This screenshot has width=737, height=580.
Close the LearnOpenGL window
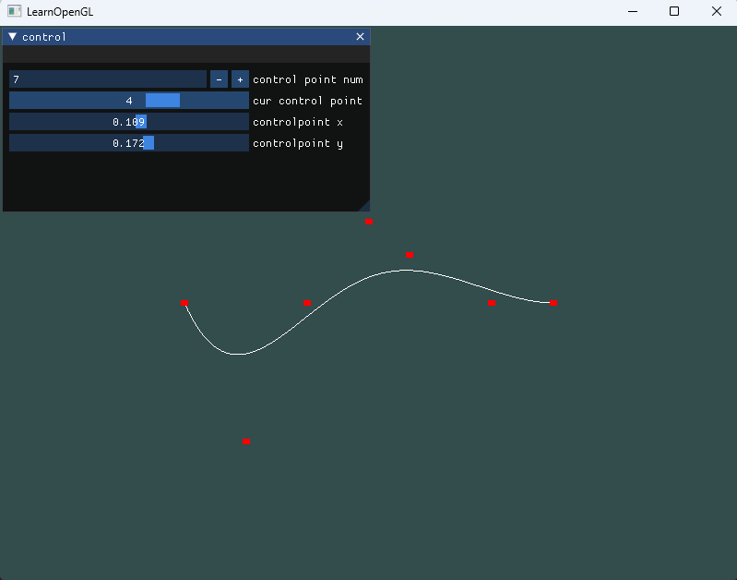pos(717,11)
